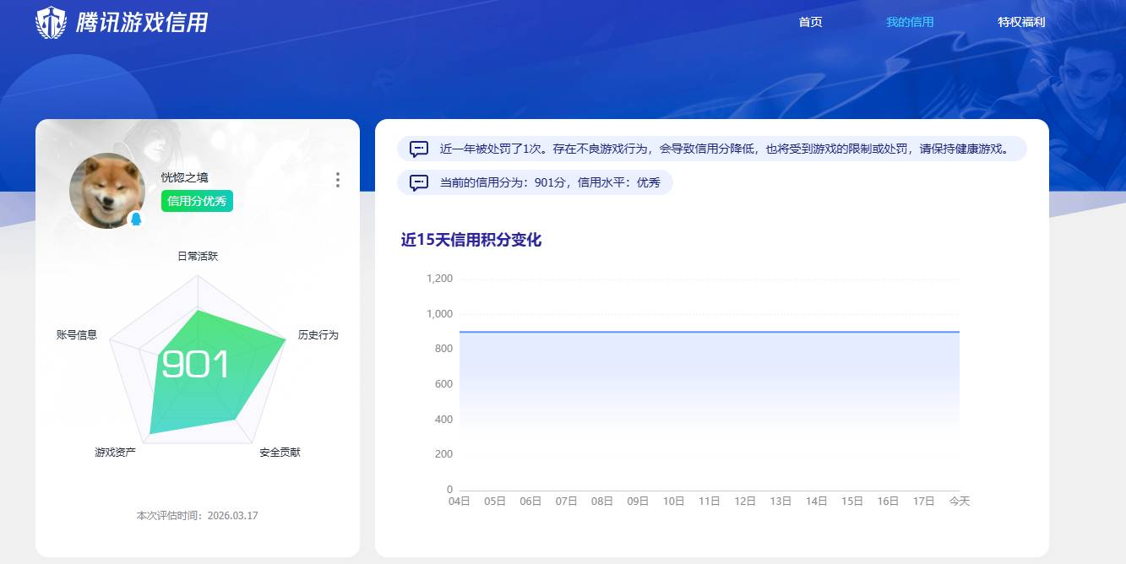Screen dimensions: 1126x564
Task: Click the message bubble icon beside the penalty warning
Action: click(417, 149)
